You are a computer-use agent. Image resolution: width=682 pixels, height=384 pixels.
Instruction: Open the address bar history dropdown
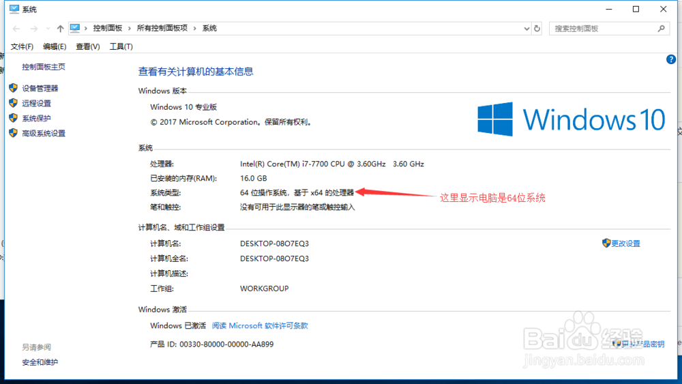click(x=527, y=29)
